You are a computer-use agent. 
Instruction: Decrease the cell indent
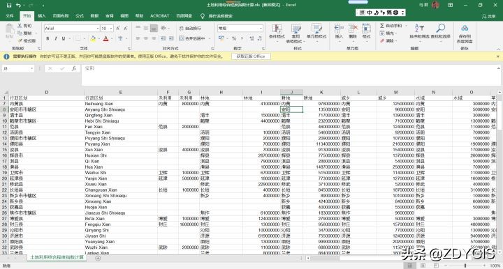163,38
